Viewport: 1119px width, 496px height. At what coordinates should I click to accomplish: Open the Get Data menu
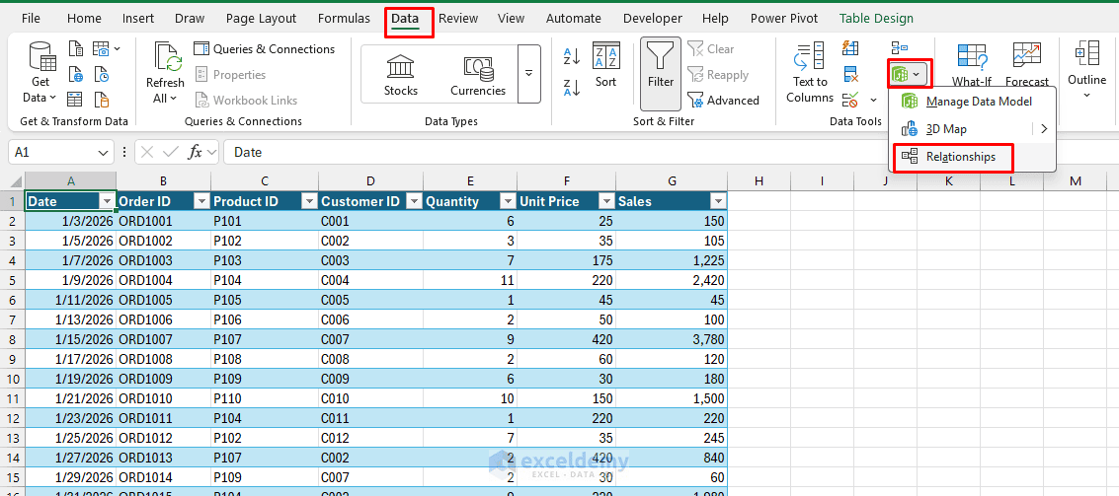click(x=41, y=71)
